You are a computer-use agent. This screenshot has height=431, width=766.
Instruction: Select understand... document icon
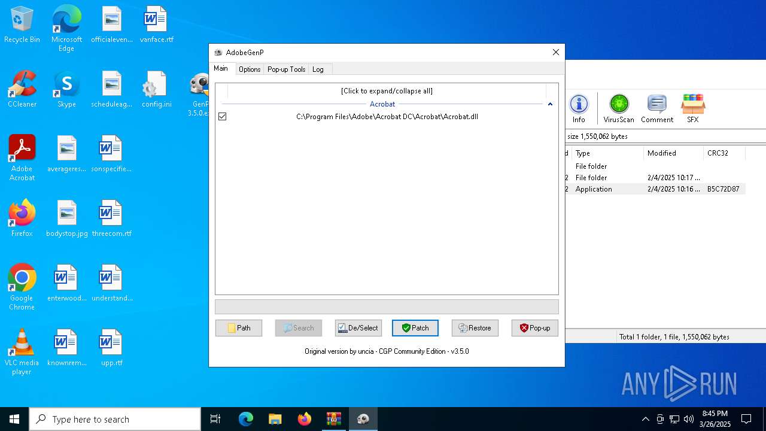pyautogui.click(x=111, y=284)
